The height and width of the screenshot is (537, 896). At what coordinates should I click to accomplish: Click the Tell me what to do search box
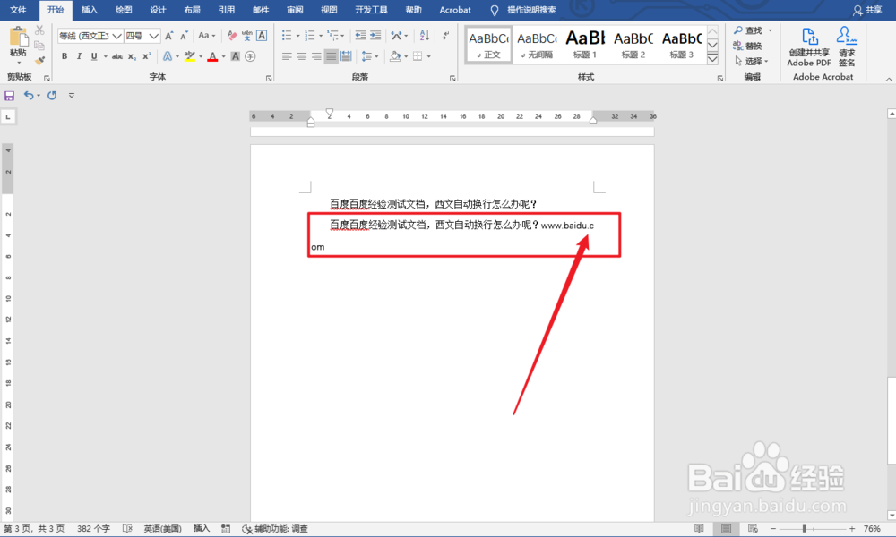coord(531,10)
